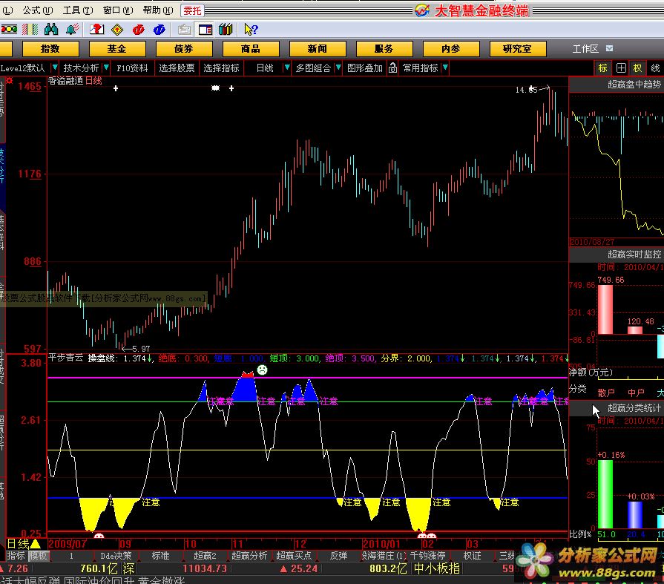Click the 大智慧 logo icon in title
The height and width of the screenshot is (584, 664).
coord(422,10)
